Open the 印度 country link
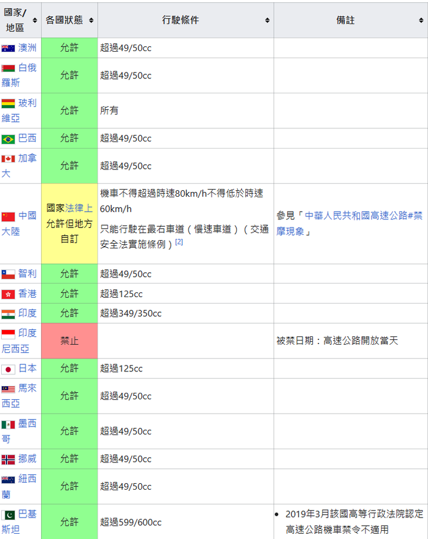This screenshot has height=539, width=428. [x=27, y=313]
